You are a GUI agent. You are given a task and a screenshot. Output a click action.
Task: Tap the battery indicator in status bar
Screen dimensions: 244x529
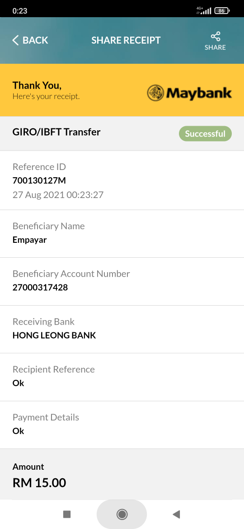tap(222, 11)
